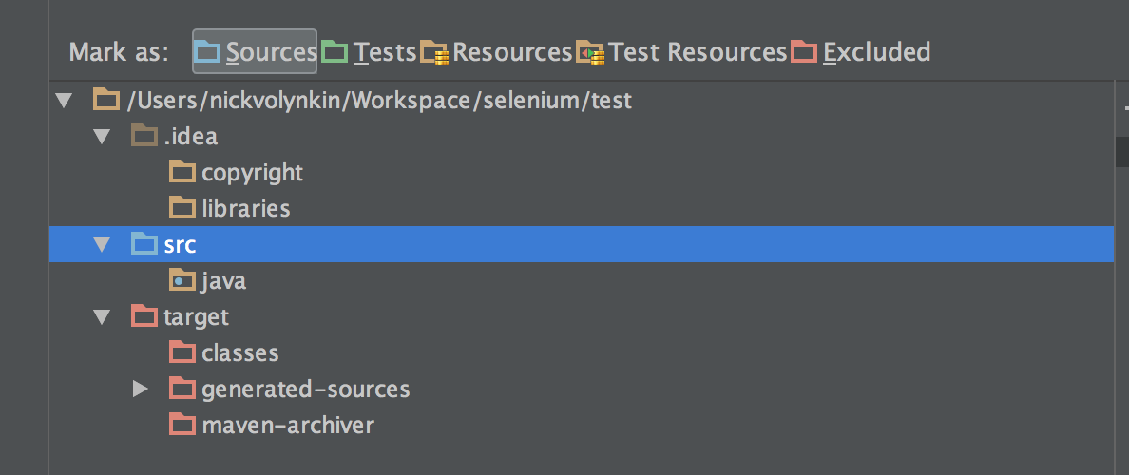Collapse the src folder tree node
This screenshot has height=475, width=1129.
point(102,245)
